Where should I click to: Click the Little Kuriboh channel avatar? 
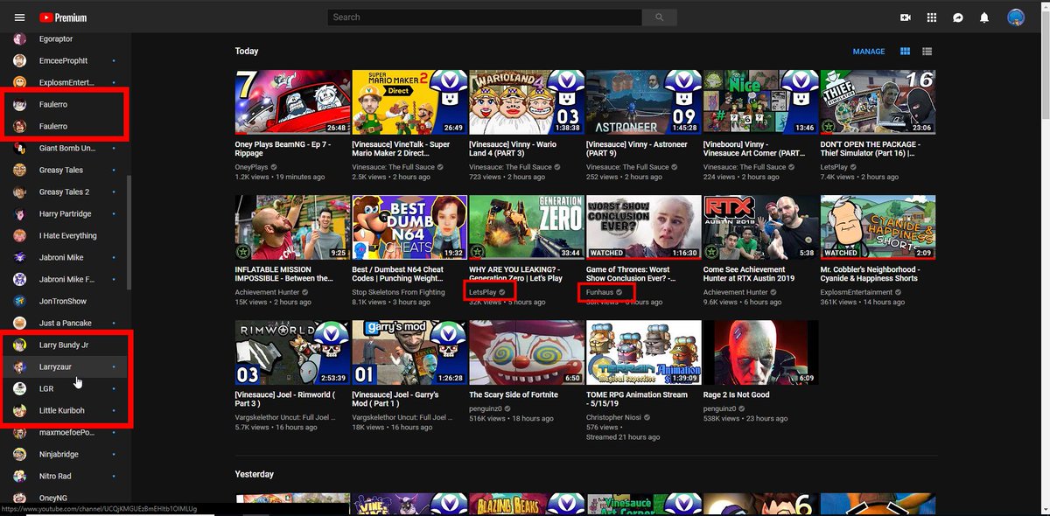[19, 410]
